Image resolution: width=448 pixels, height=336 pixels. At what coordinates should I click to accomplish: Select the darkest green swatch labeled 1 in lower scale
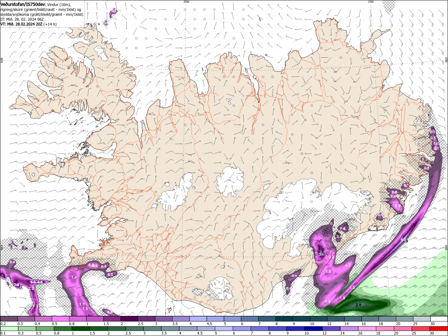click(81, 329)
